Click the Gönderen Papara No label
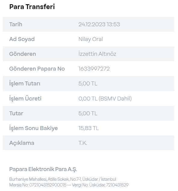178x191 pixels. tap(37, 69)
